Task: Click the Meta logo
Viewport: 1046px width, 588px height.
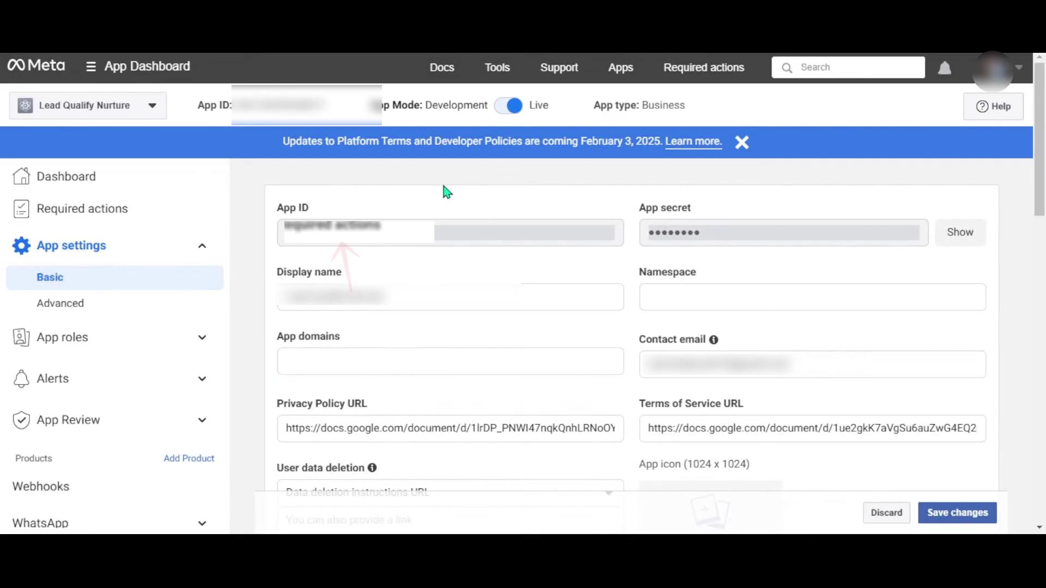Action: point(36,66)
